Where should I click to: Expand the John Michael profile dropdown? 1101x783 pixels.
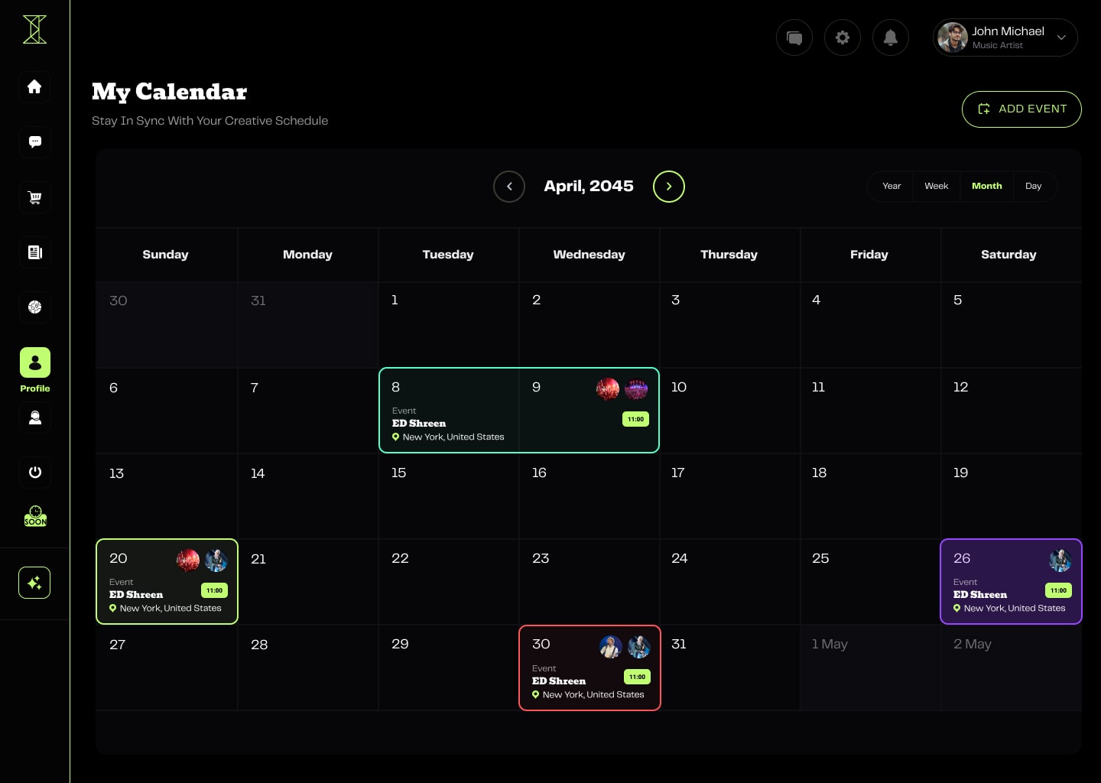point(1060,37)
